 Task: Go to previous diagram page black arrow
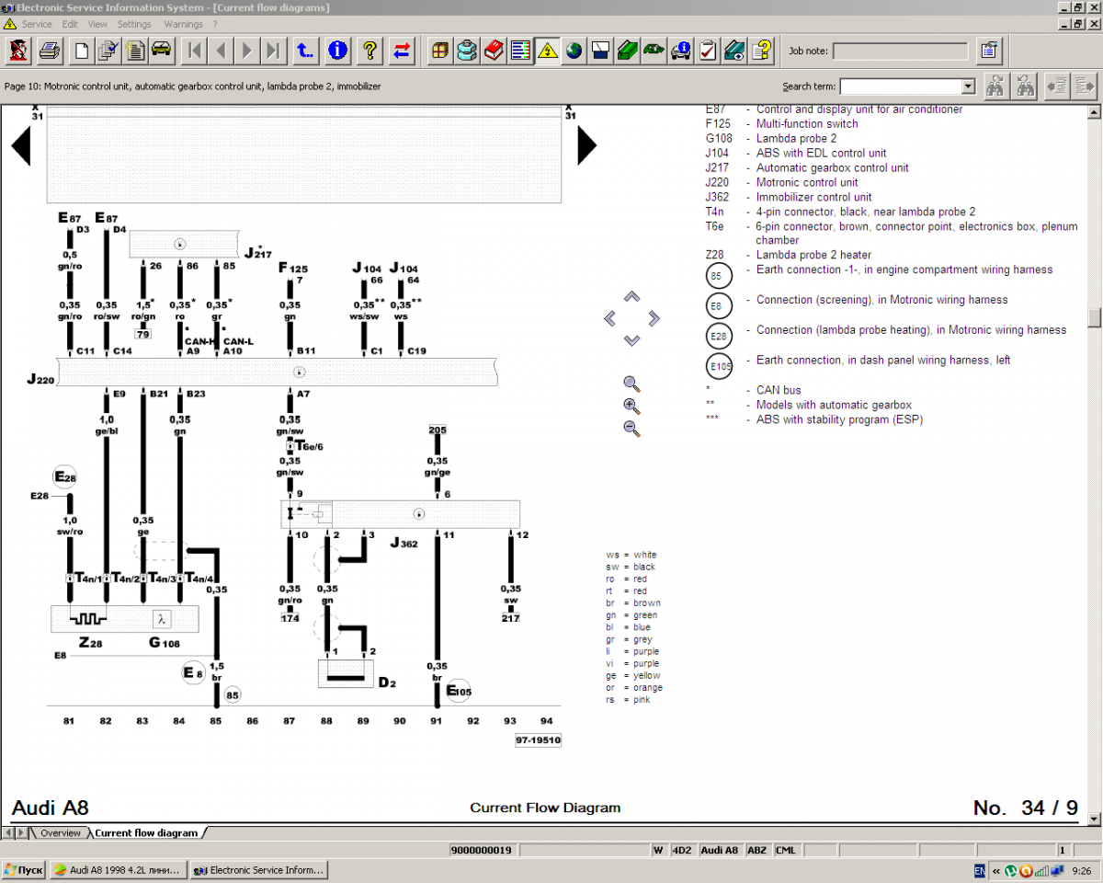pos(21,145)
